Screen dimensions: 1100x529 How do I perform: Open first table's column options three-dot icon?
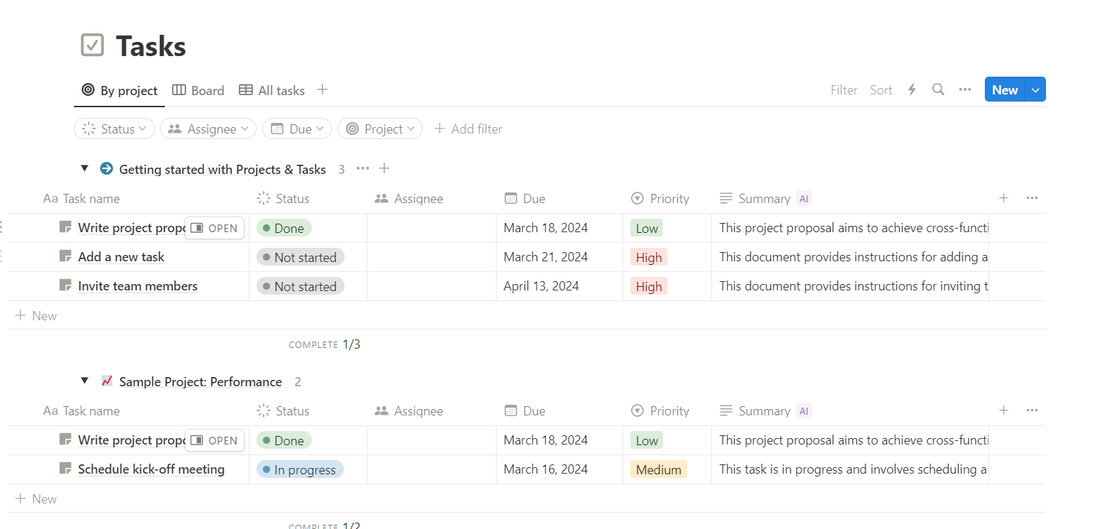click(1032, 198)
